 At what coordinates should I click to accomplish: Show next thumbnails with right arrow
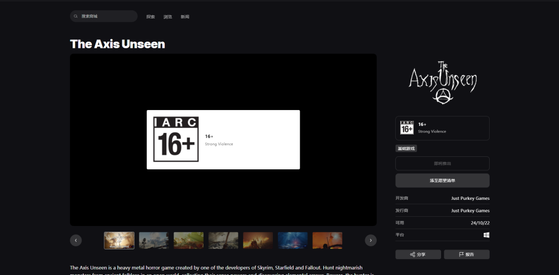[x=371, y=241]
